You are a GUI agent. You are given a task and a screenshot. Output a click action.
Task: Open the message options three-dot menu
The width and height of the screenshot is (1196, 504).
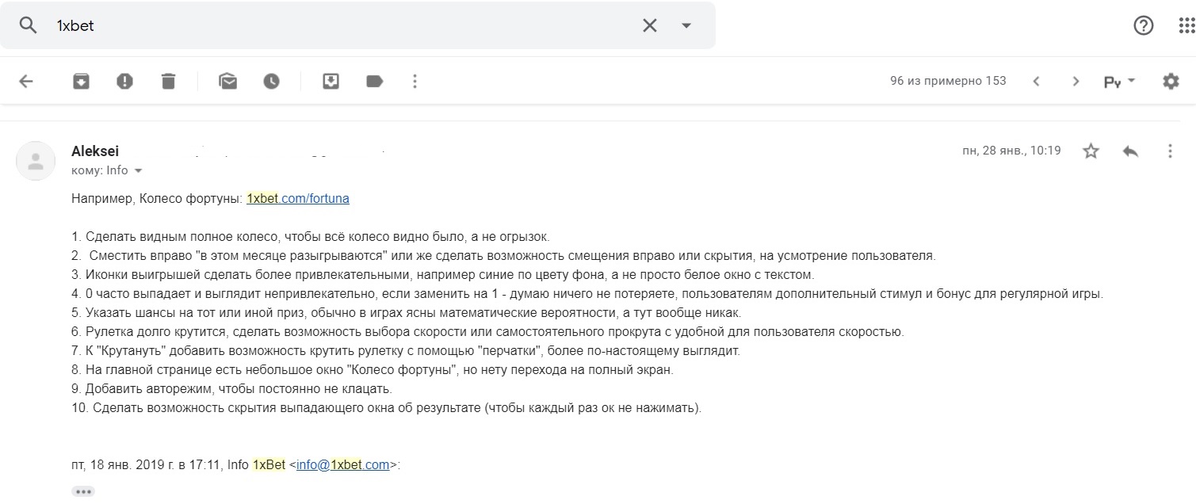click(1170, 151)
